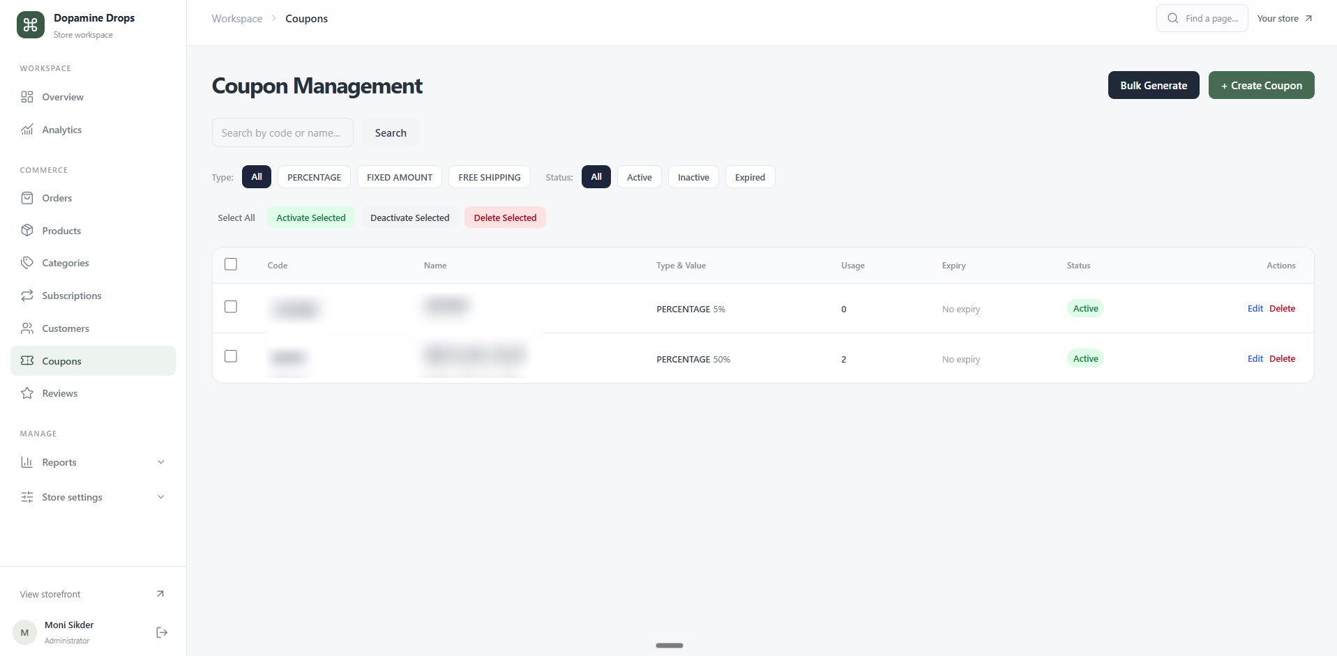Image resolution: width=1337 pixels, height=656 pixels.
Task: Edit the PERCENTAGE 5% coupon
Action: click(x=1255, y=308)
